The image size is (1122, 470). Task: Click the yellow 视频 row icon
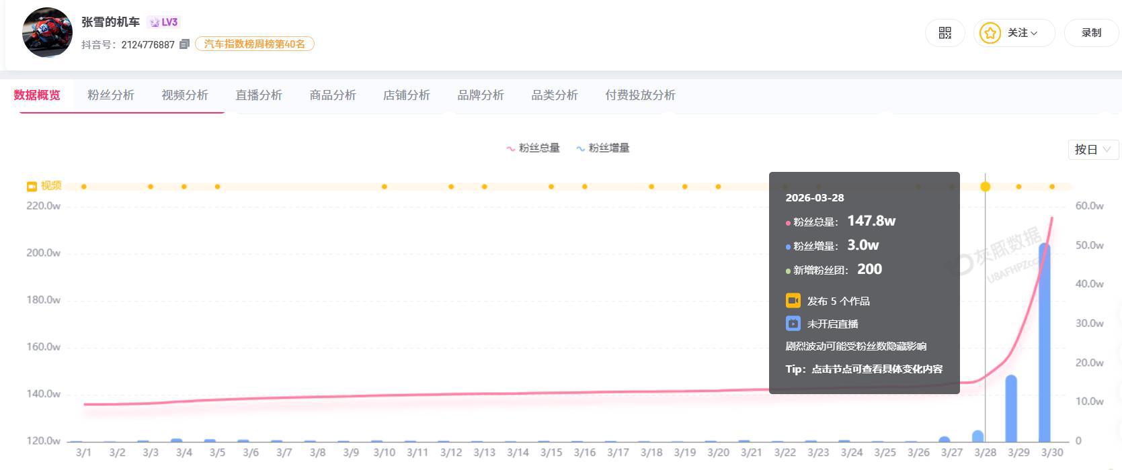[x=31, y=186]
